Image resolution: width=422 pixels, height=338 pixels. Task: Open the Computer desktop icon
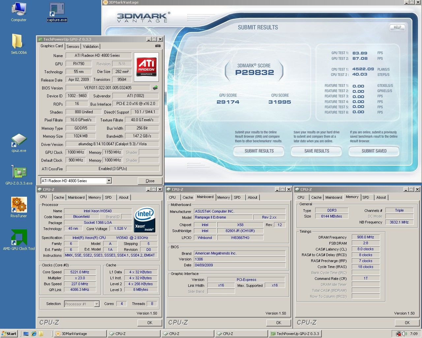18,12
